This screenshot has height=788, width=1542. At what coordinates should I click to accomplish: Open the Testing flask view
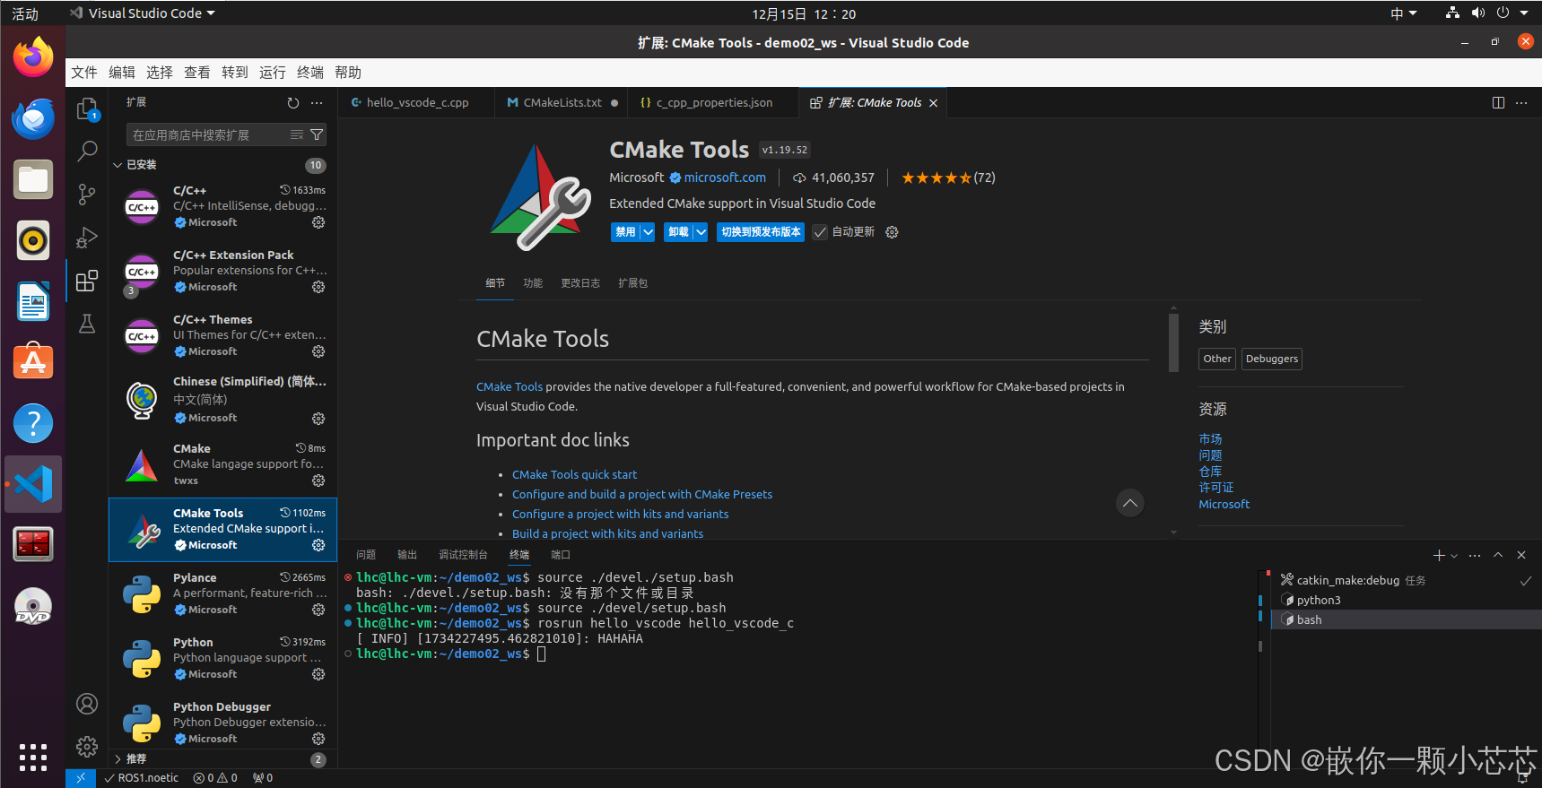[x=87, y=324]
